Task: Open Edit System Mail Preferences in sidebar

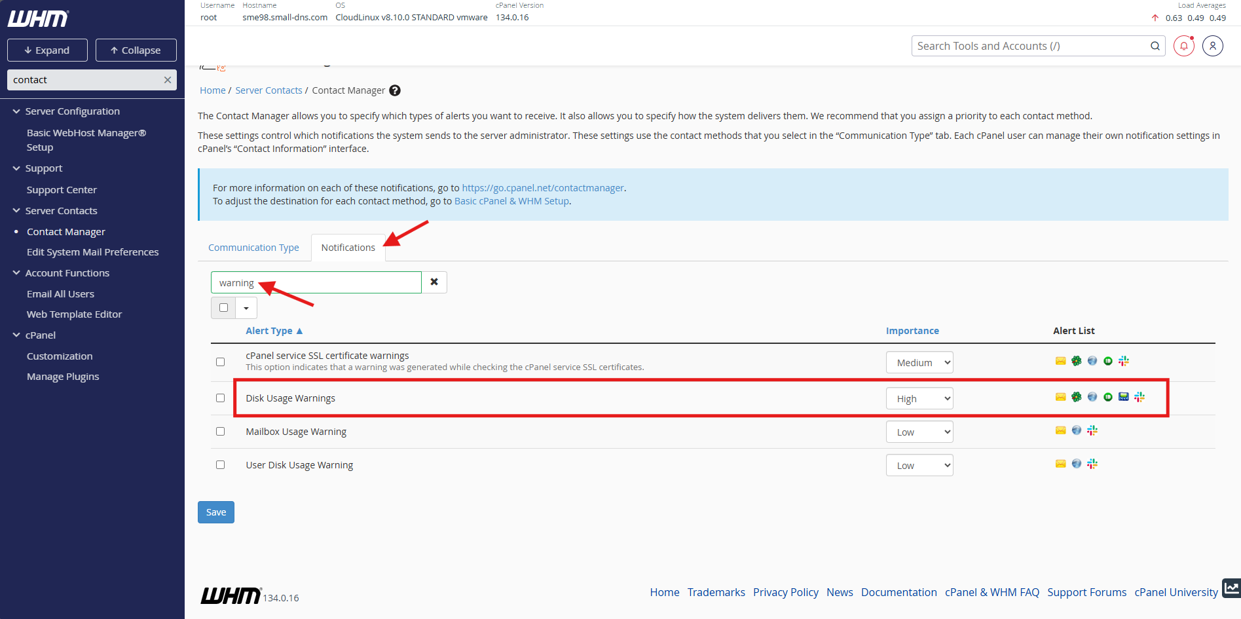Action: (92, 252)
